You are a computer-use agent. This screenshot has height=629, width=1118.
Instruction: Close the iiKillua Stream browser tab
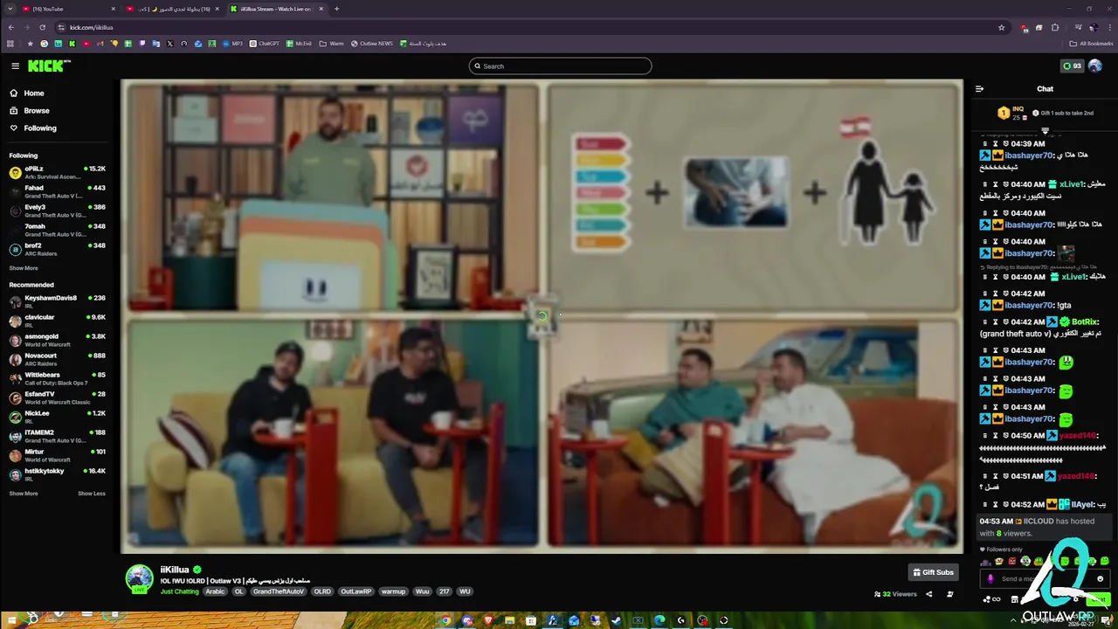321,9
